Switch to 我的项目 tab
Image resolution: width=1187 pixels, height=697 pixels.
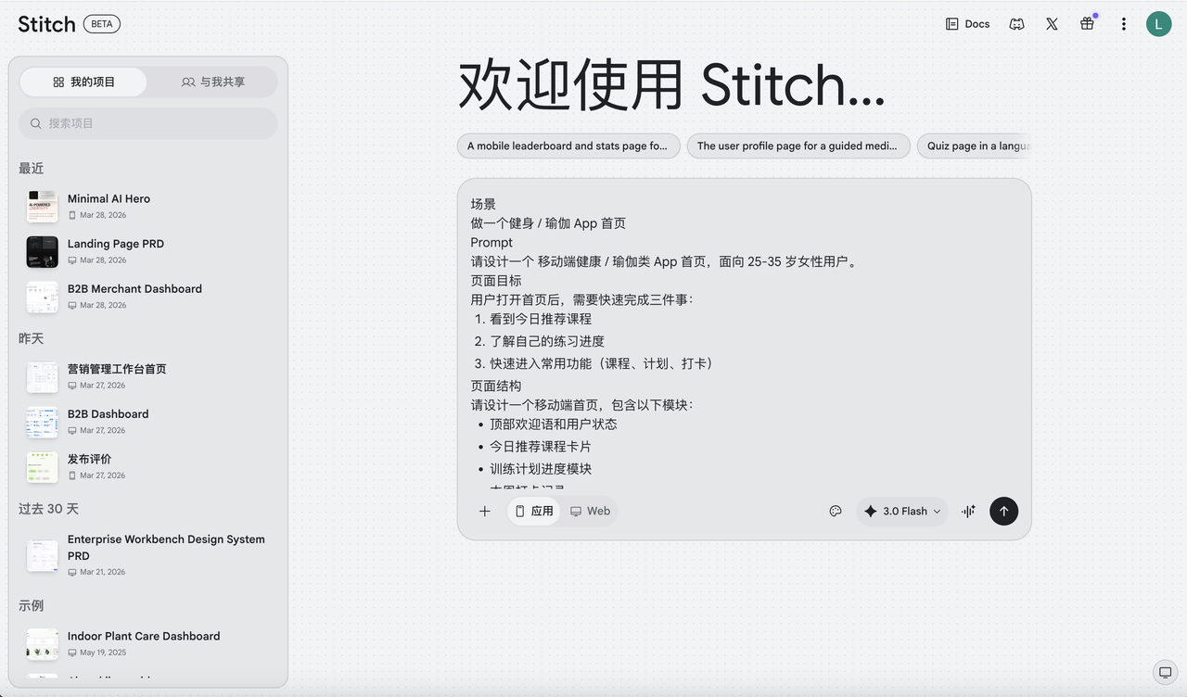pos(83,82)
